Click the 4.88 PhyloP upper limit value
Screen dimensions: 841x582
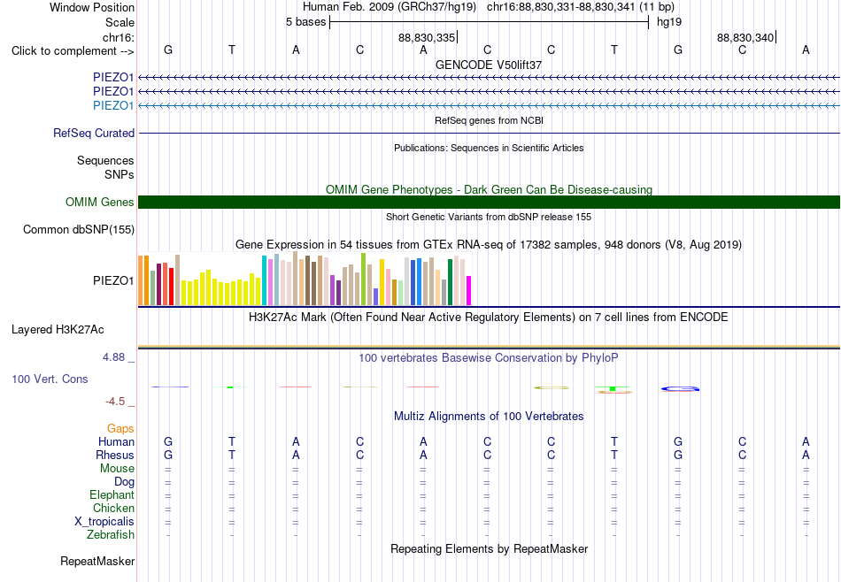(113, 357)
